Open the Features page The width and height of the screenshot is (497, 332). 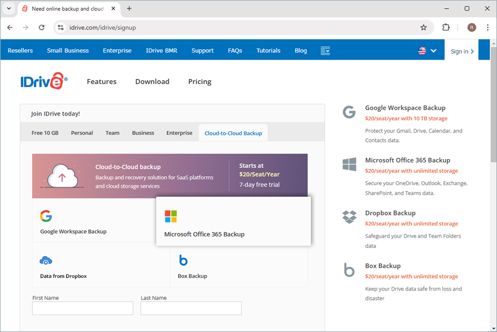102,82
